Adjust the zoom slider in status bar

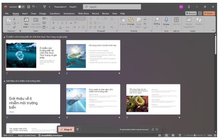tap(194, 135)
